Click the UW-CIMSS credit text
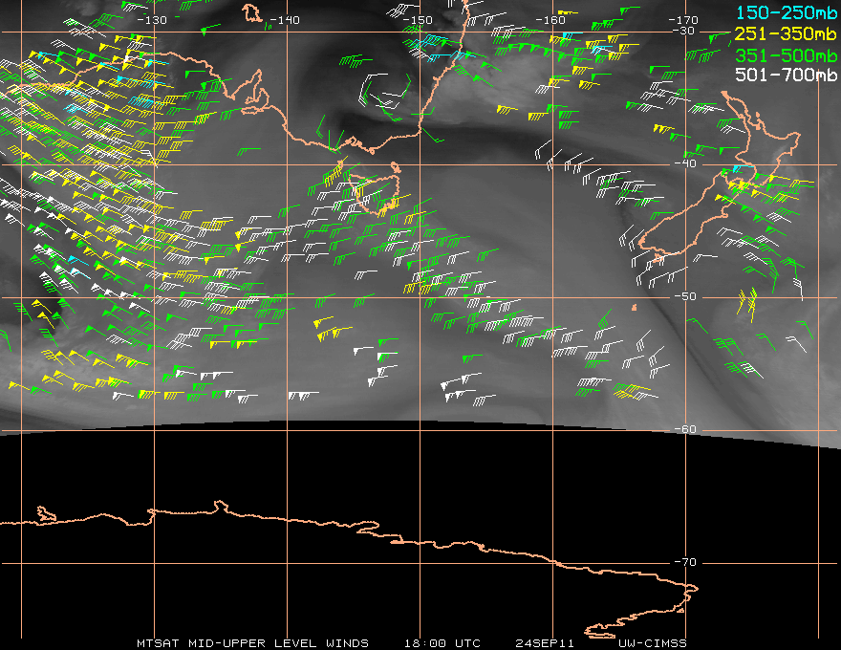Viewport: 841px width, 650px height. click(x=652, y=642)
